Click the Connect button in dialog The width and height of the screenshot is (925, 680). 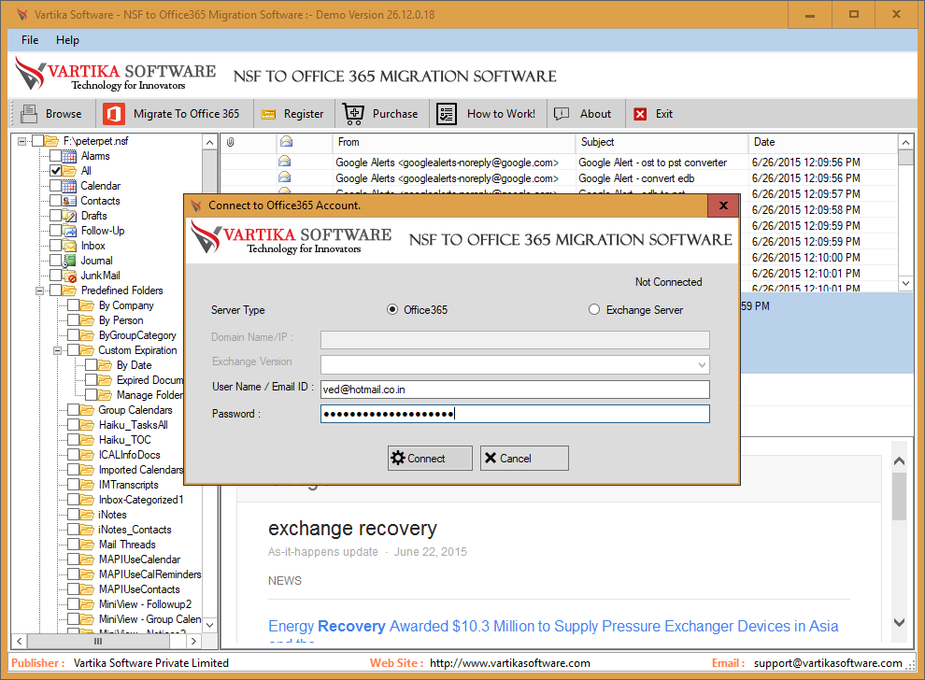pos(430,459)
